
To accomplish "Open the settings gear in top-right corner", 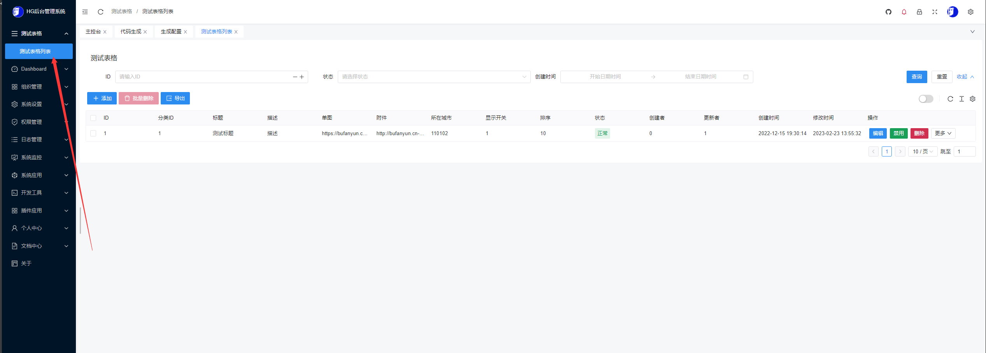I will click(970, 12).
